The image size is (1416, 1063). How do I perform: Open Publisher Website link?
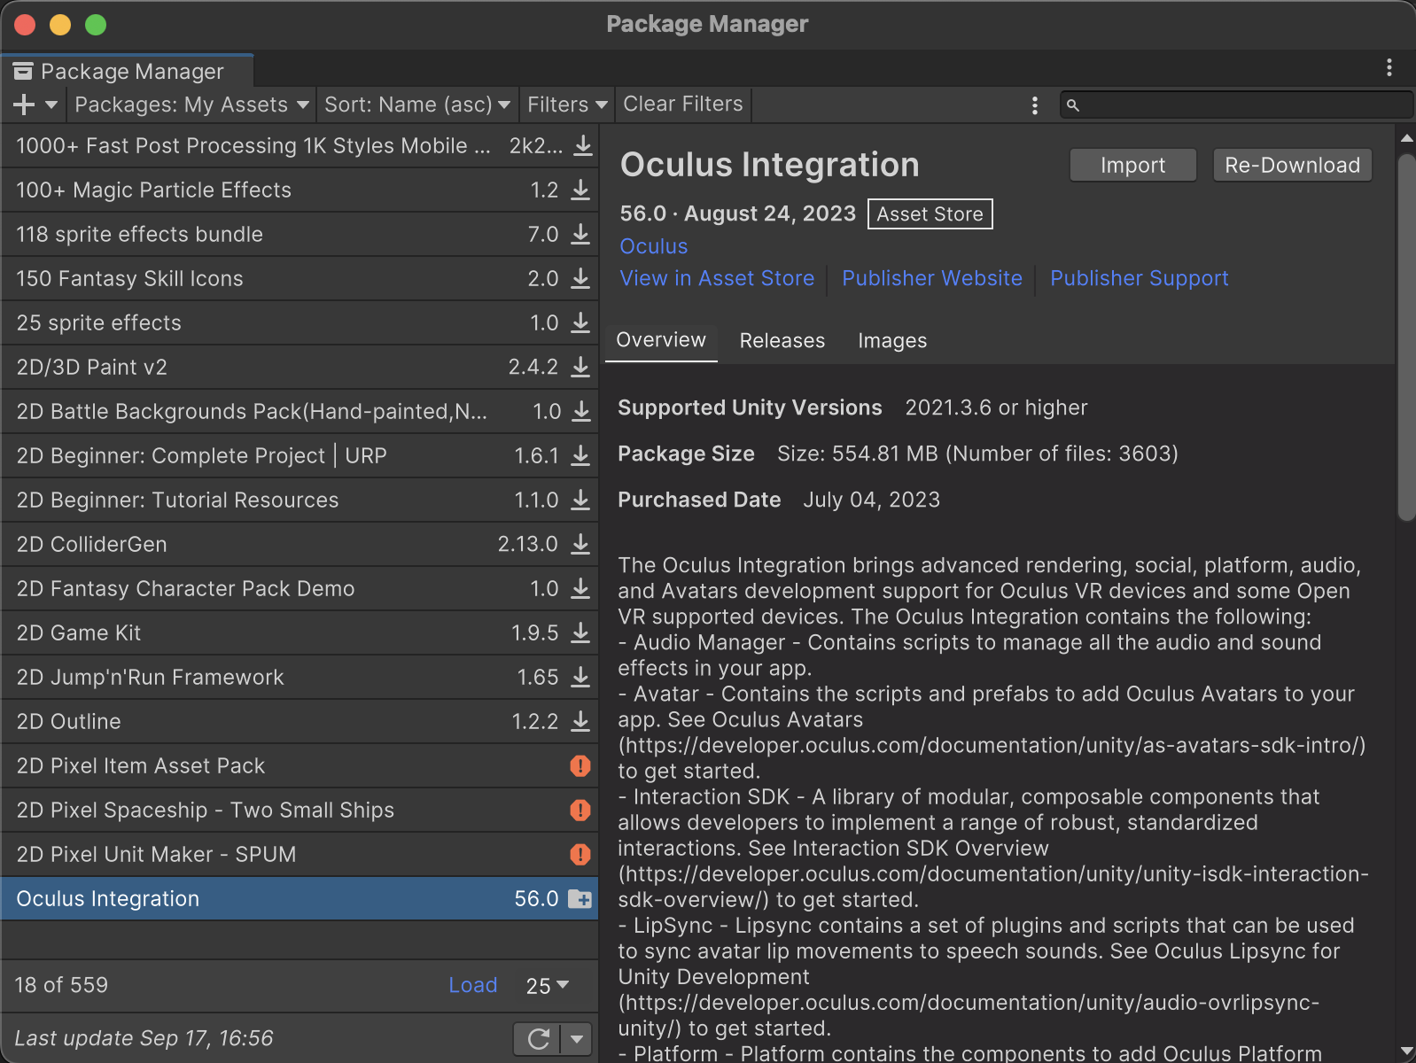click(932, 278)
